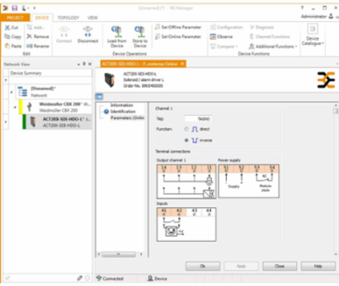Select the Unnamed Network tree item
This screenshot has width=339, height=286.
pyautogui.click(x=53, y=92)
